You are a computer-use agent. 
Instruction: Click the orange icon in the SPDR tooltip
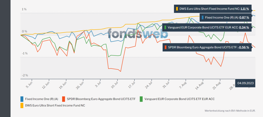165,47
